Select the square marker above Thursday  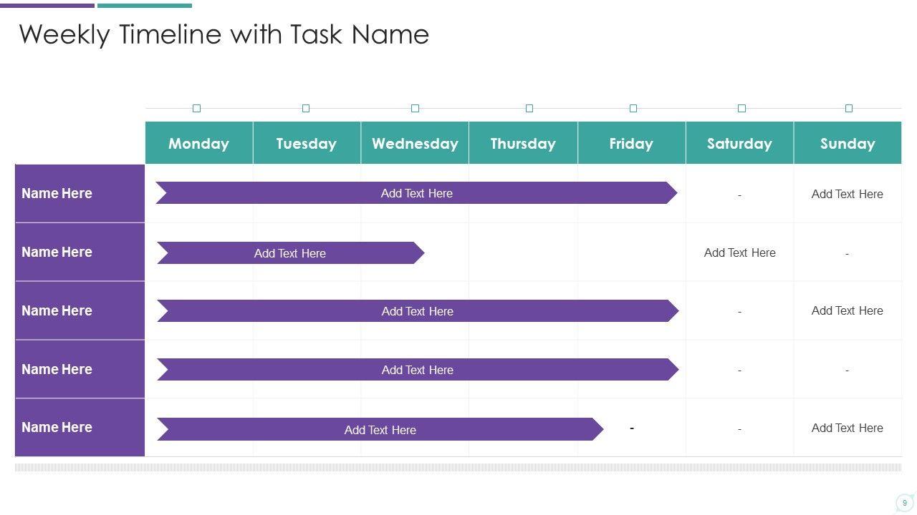[529, 108]
